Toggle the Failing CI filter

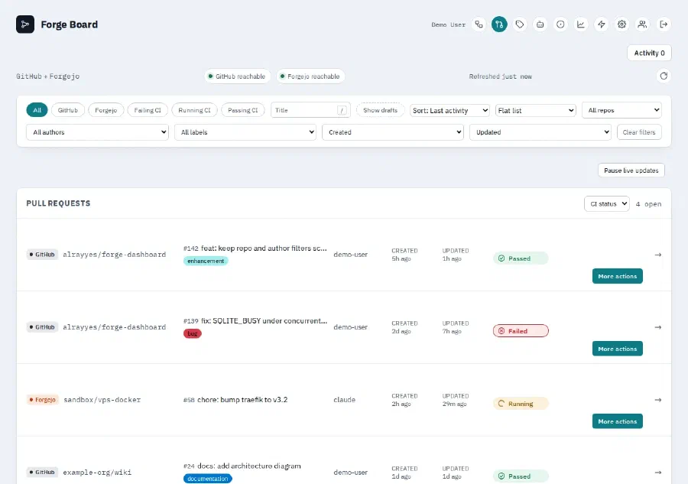click(148, 110)
